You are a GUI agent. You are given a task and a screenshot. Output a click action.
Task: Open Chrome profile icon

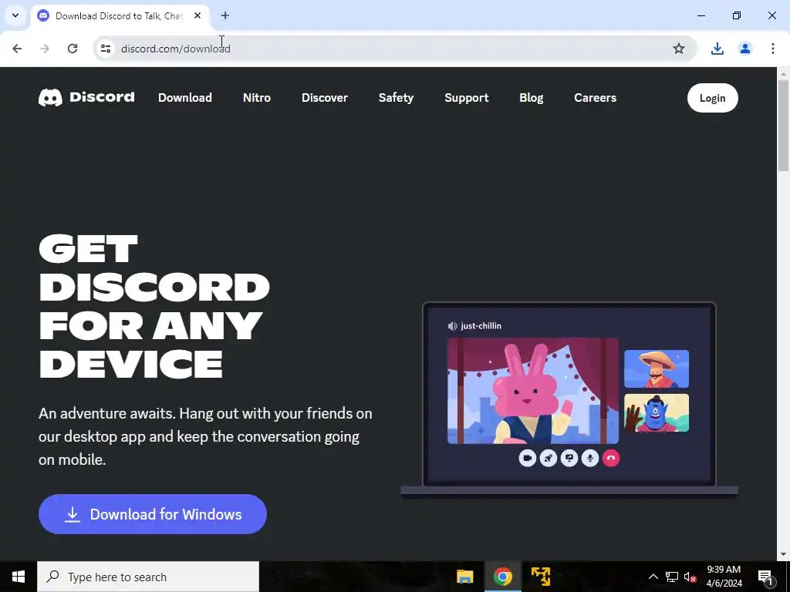tap(744, 49)
